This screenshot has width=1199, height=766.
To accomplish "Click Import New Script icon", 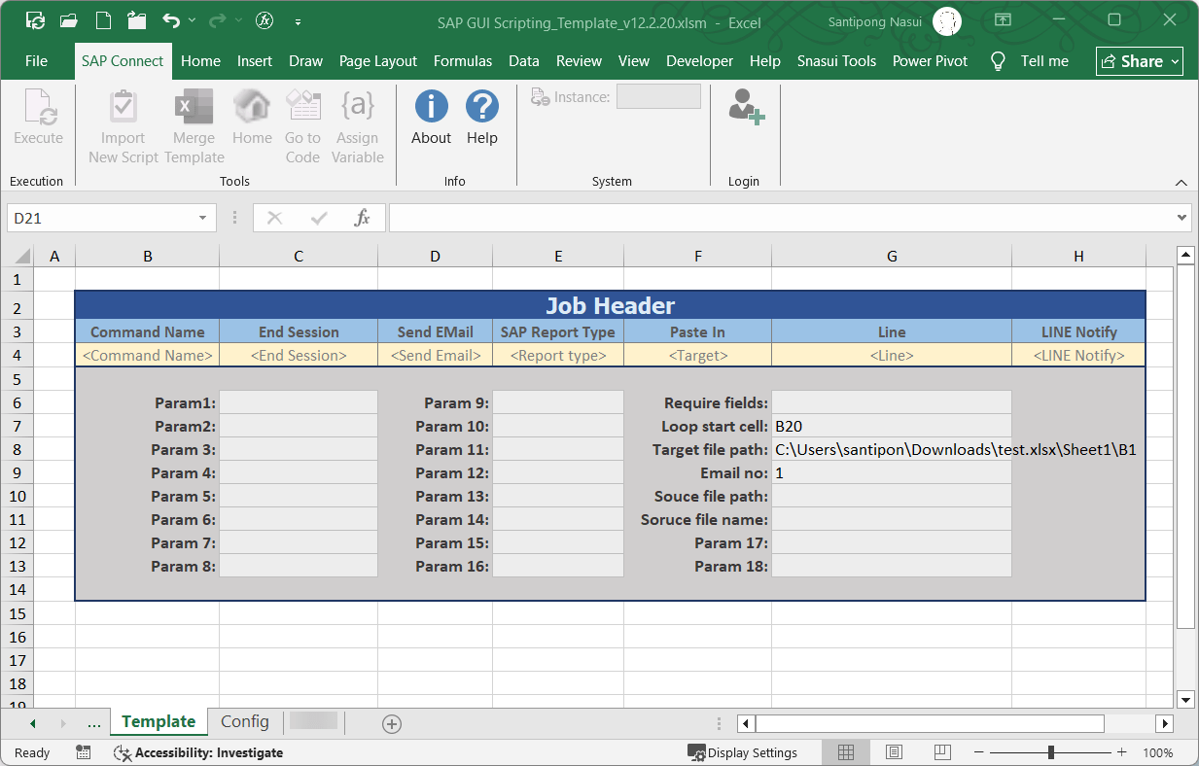I will click(123, 107).
